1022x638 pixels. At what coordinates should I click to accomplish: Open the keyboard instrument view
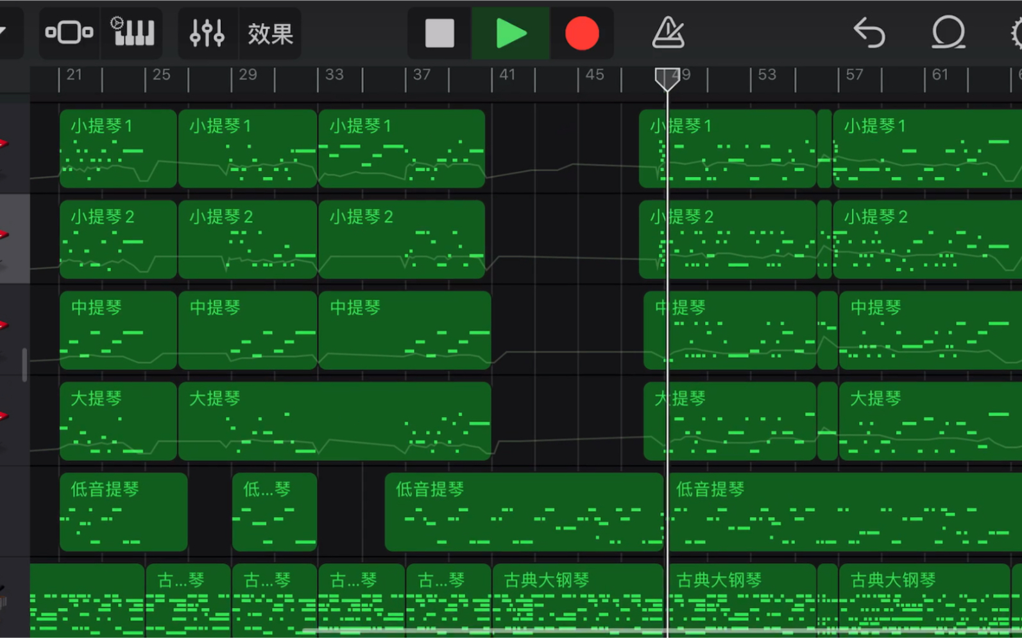[133, 33]
